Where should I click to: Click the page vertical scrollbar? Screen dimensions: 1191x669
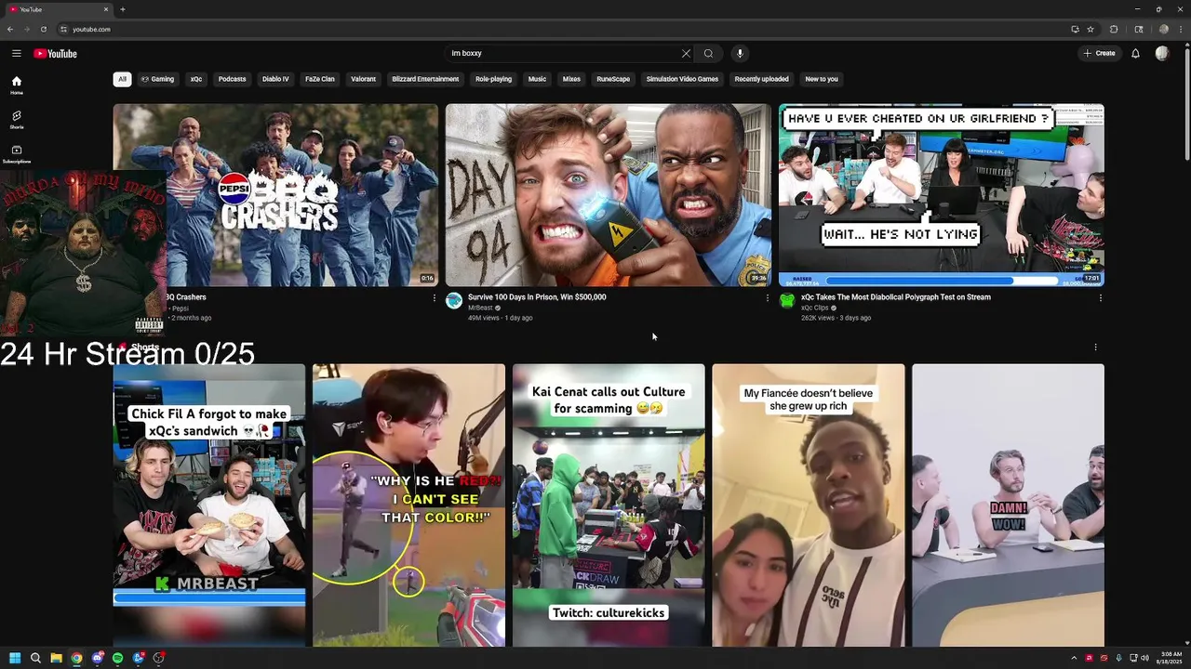coord(1186,103)
